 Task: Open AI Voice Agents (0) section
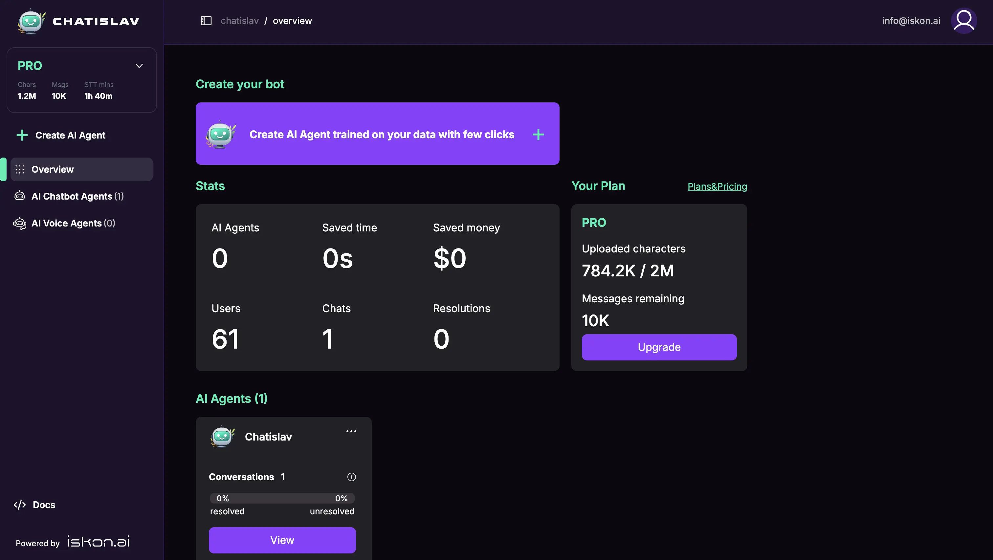coord(73,223)
